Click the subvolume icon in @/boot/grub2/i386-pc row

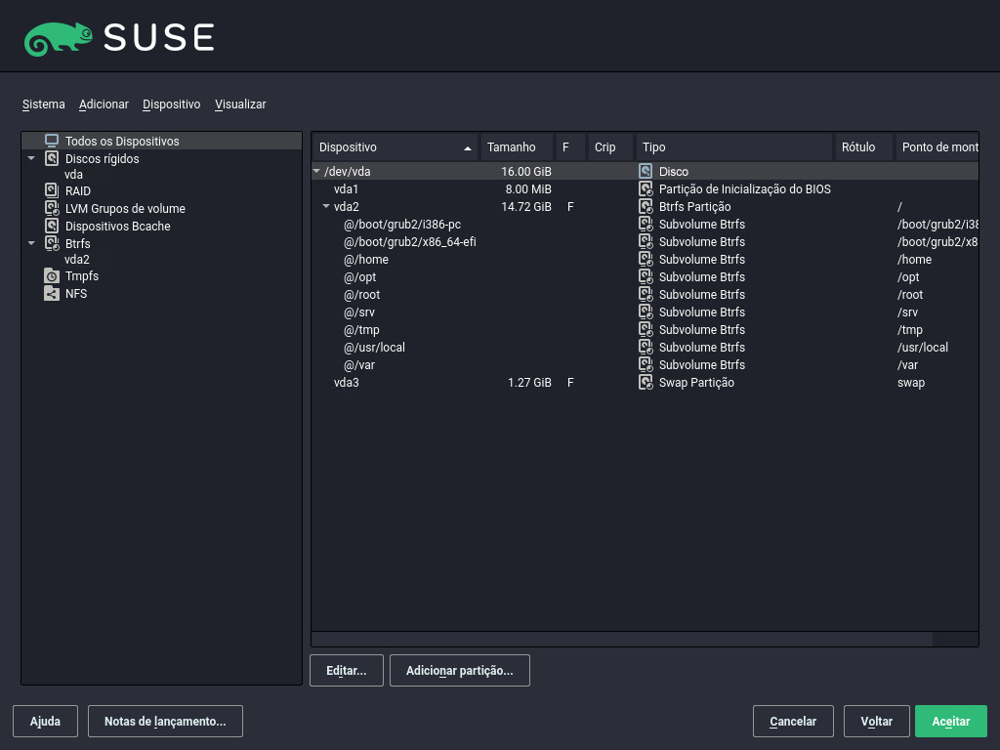(x=646, y=224)
